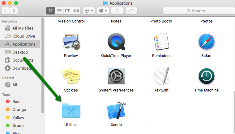Zoom the window with the green button
The height and width of the screenshot is (134, 235).
pyautogui.click(x=16, y=3)
